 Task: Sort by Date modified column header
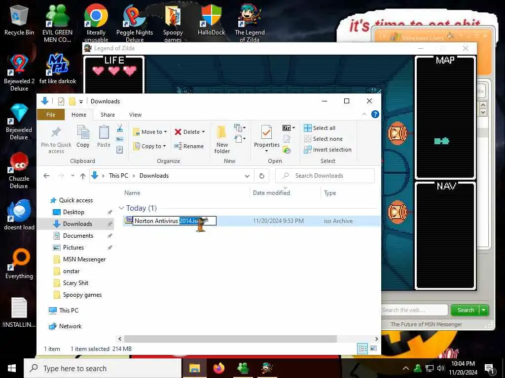[272, 193]
